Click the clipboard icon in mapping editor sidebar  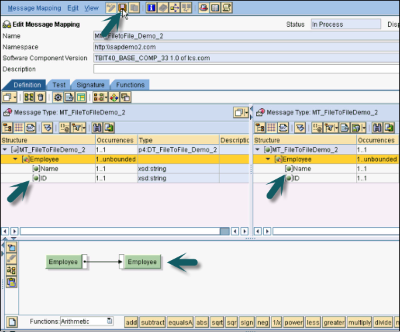[11, 282]
